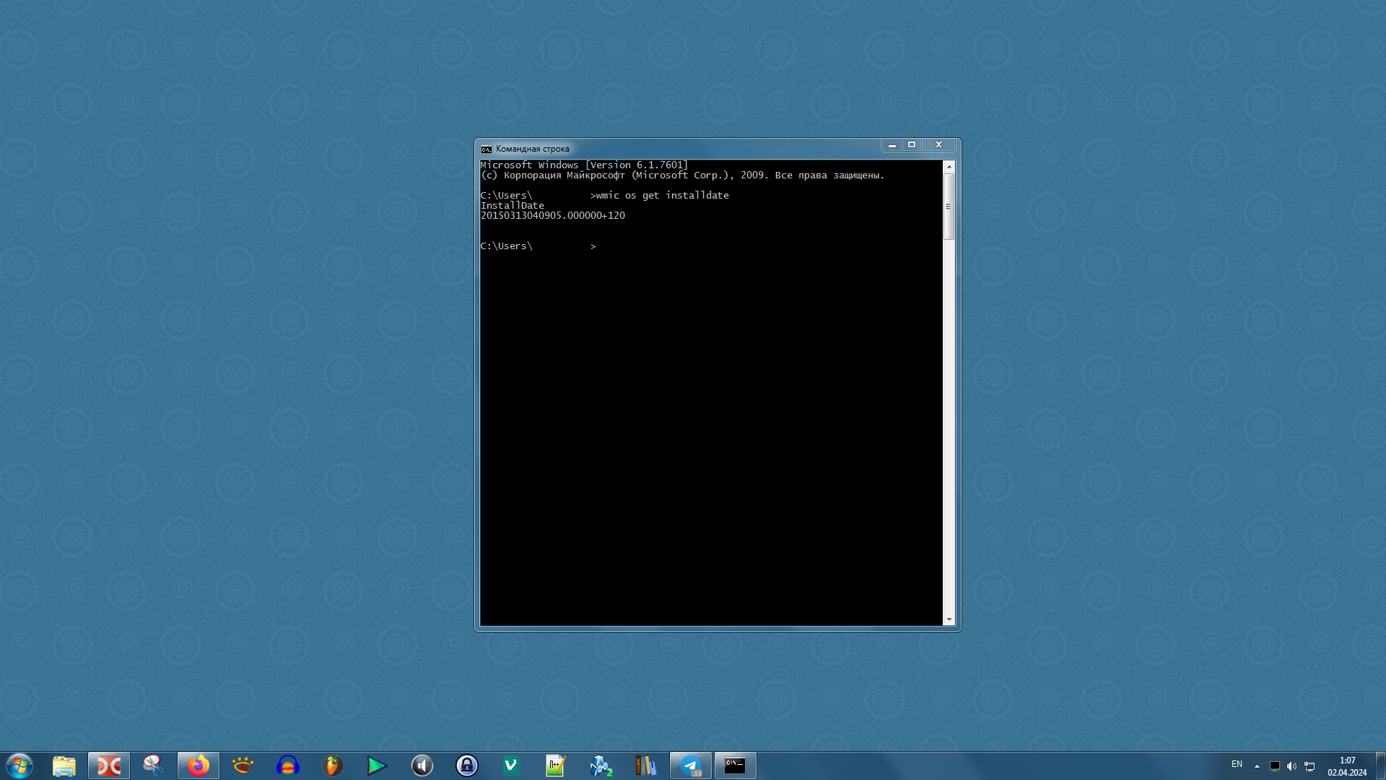Open Windows Explorer from the taskbar
This screenshot has height=780, width=1386.
click(64, 766)
